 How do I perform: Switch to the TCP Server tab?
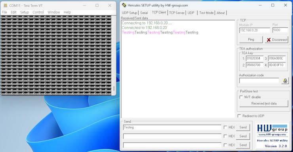177,13
